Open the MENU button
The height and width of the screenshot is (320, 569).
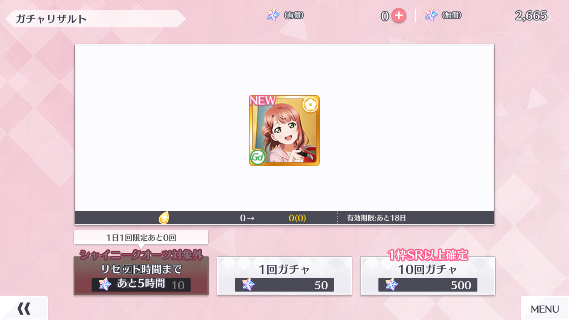(545, 308)
